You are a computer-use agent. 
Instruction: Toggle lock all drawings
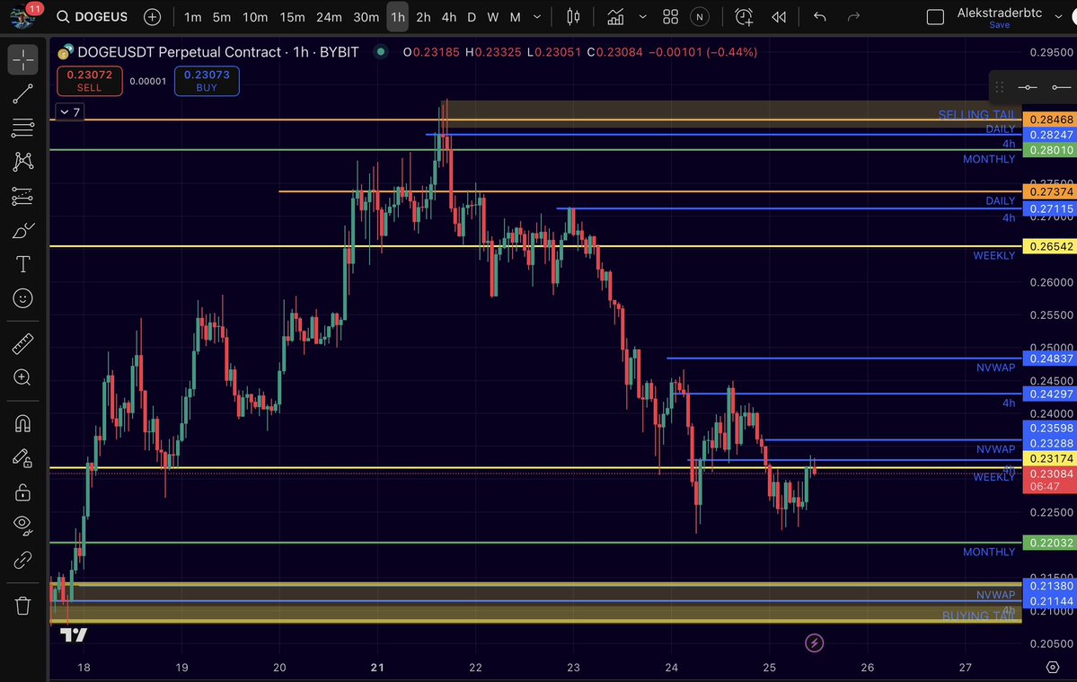pos(22,492)
